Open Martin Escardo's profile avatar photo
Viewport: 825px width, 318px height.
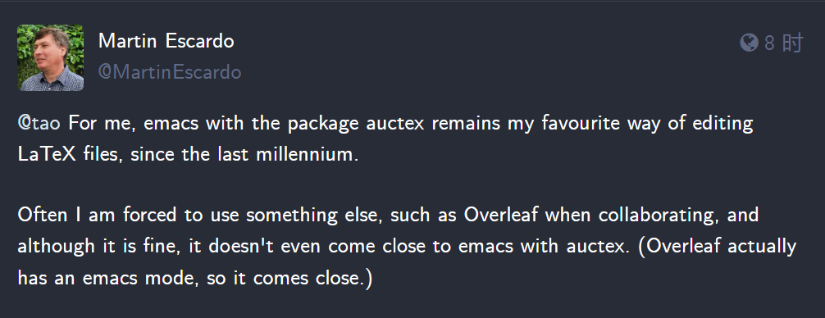[50, 58]
